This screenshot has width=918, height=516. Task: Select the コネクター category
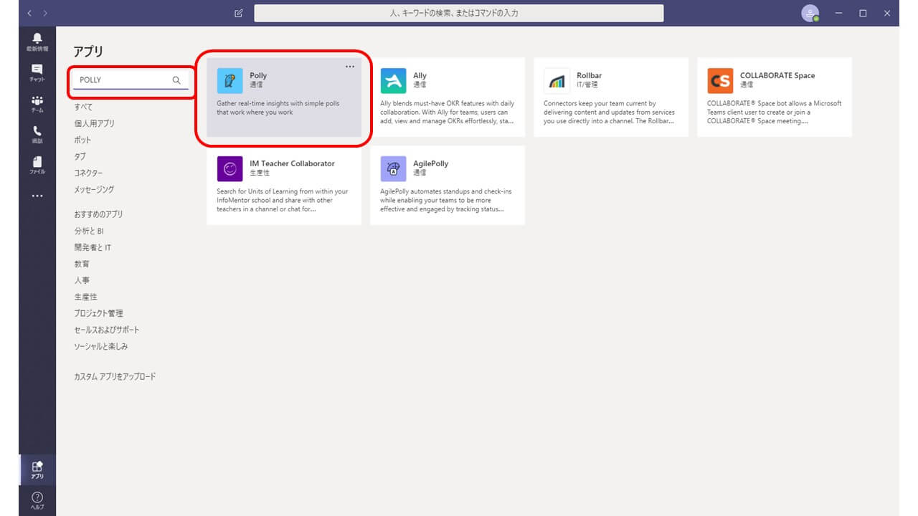point(88,173)
